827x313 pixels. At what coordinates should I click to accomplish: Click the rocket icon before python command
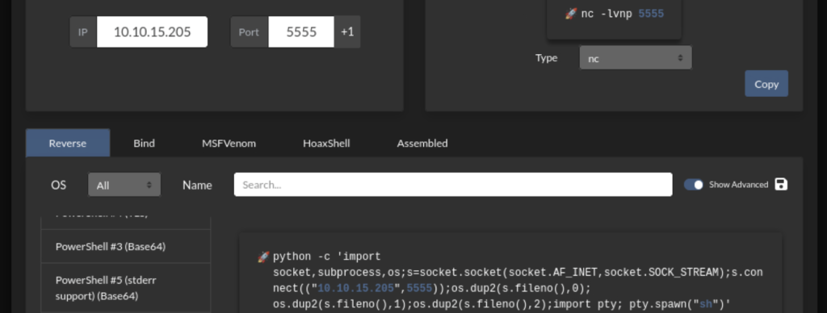pos(262,257)
